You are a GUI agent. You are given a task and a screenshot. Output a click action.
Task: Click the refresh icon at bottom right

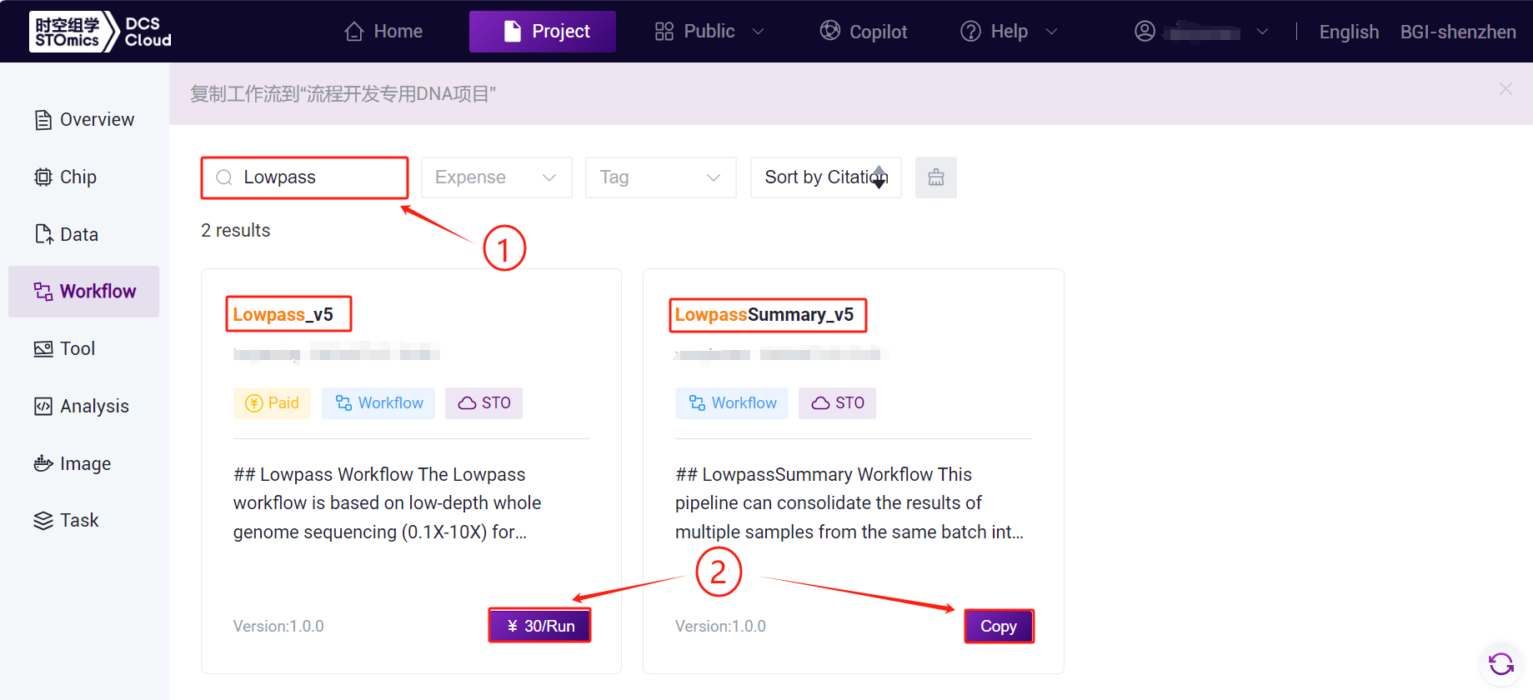pyautogui.click(x=1500, y=664)
